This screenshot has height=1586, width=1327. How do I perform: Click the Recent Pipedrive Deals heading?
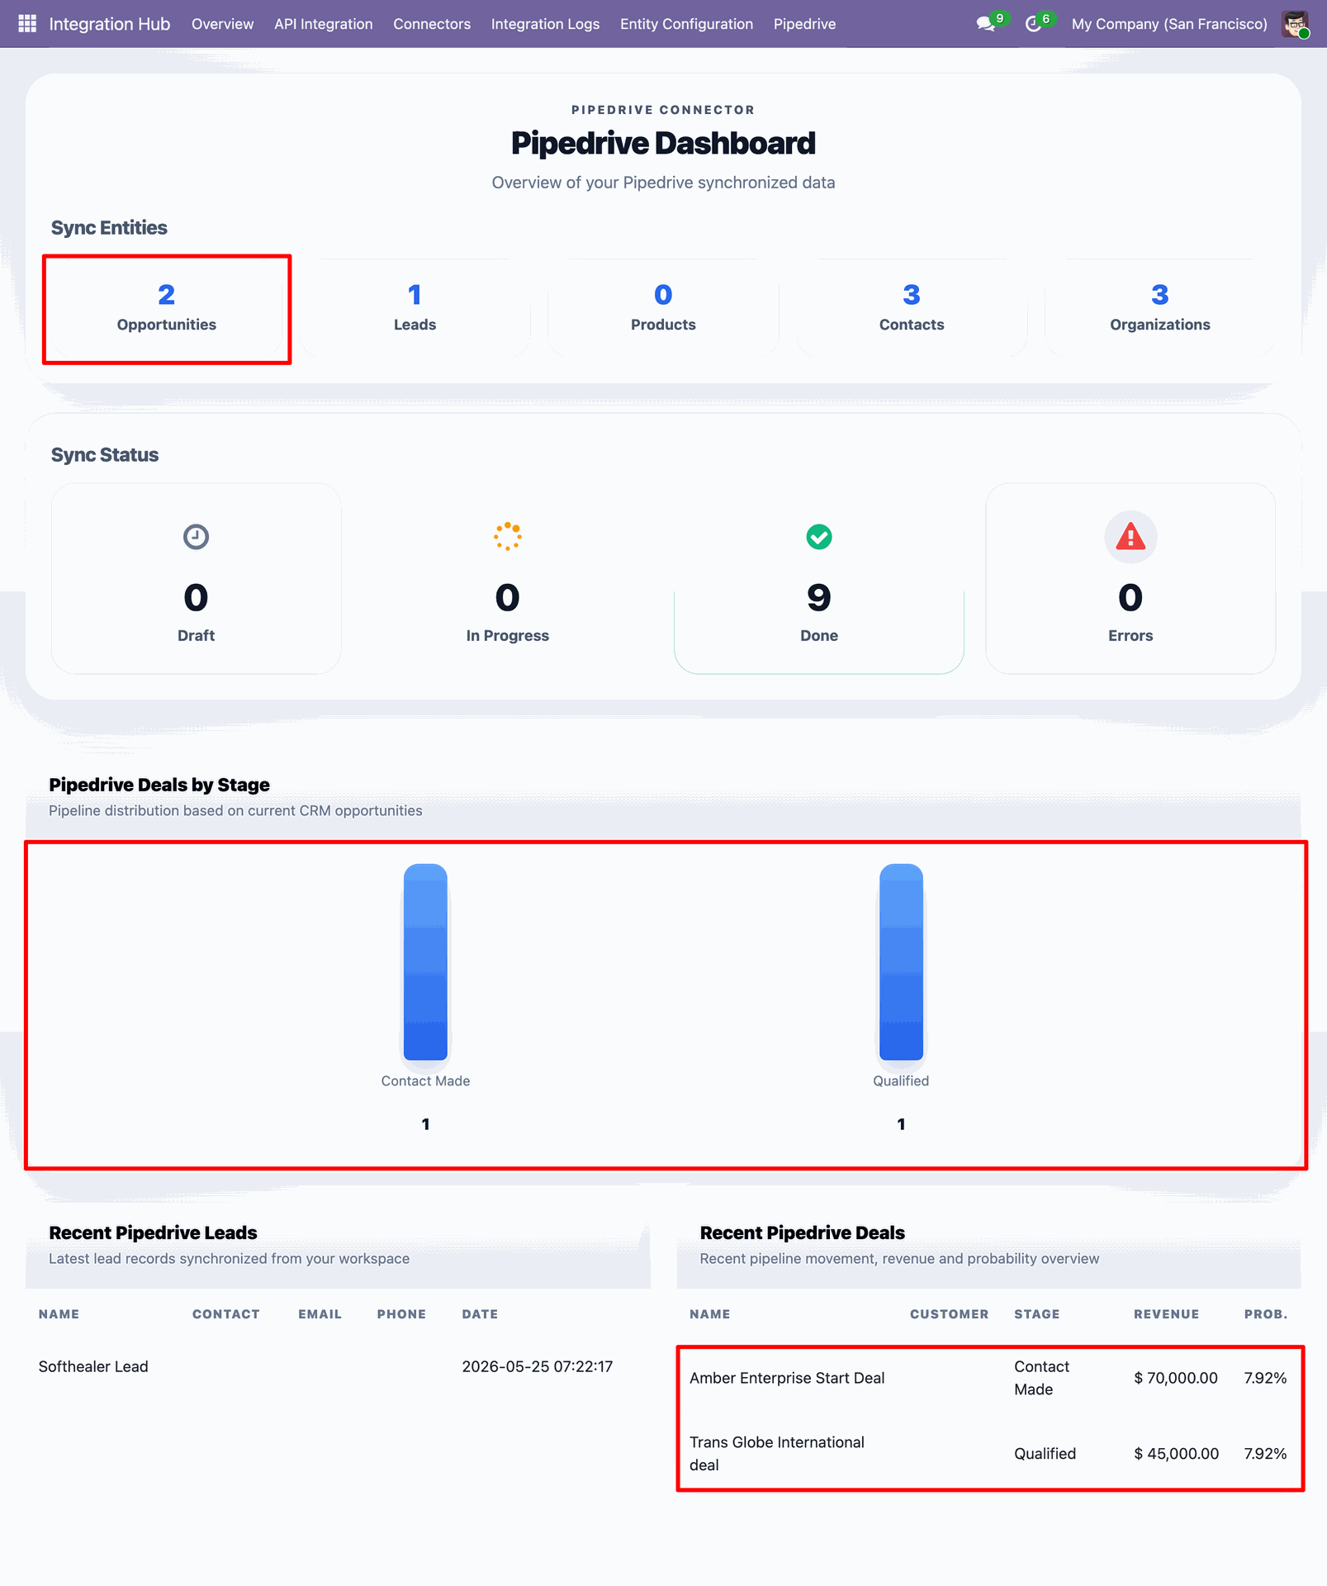pyautogui.click(x=802, y=1232)
